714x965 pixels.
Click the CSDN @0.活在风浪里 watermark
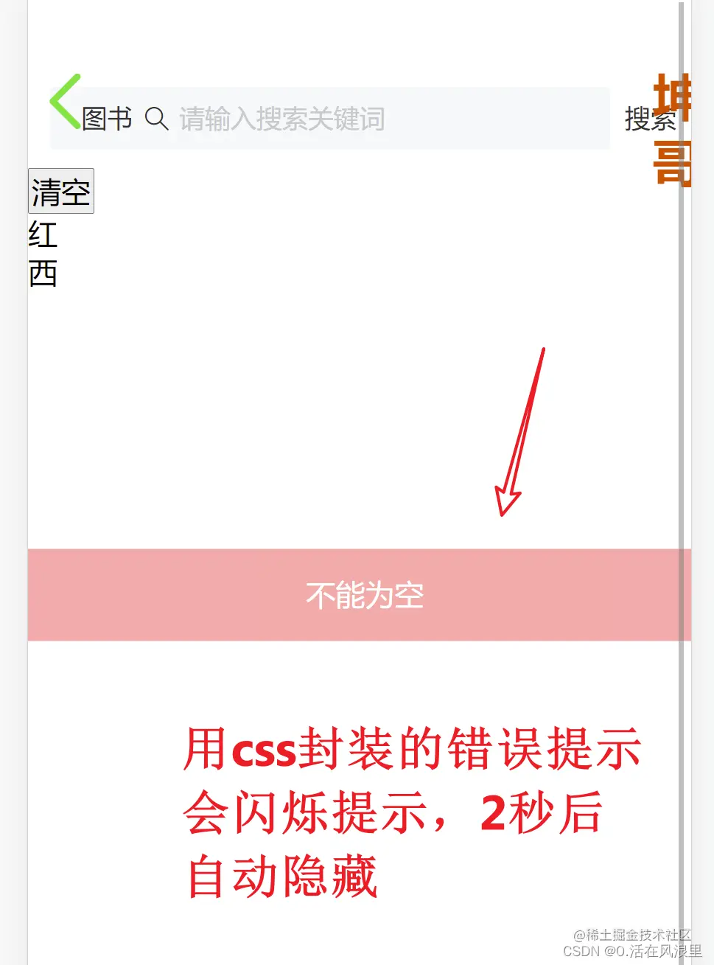632,951
